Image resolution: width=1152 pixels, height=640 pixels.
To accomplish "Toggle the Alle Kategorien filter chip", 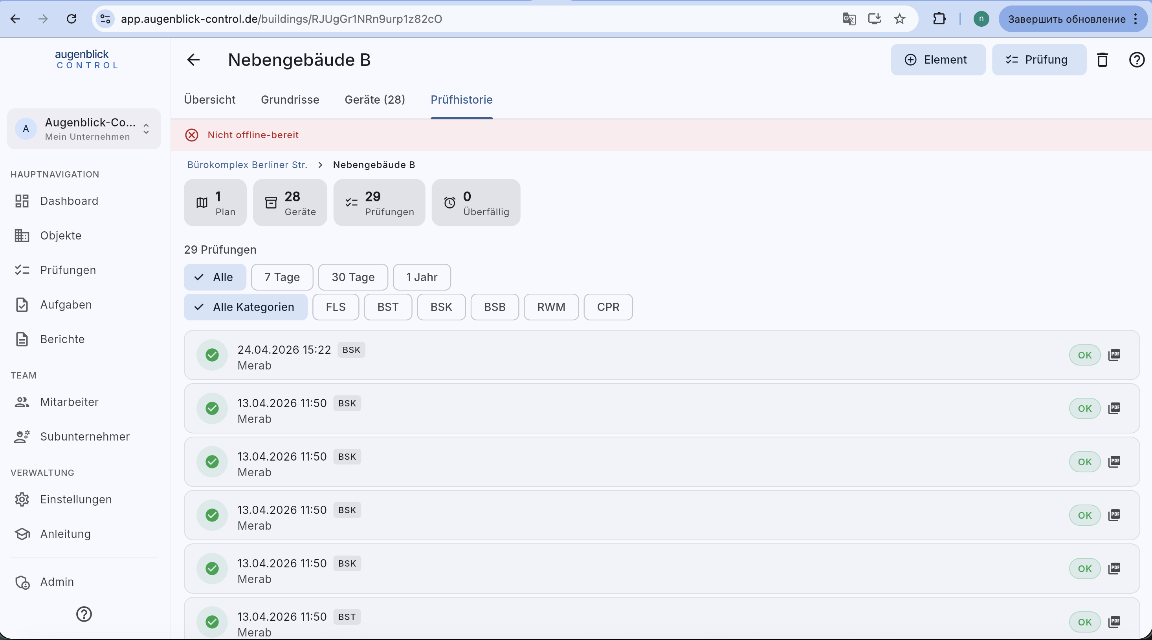I will 246,307.
